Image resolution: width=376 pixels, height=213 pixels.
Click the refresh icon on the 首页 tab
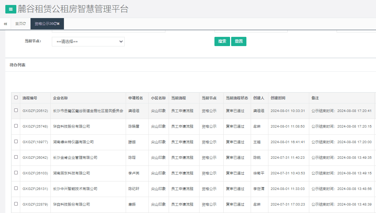[x=24, y=24]
